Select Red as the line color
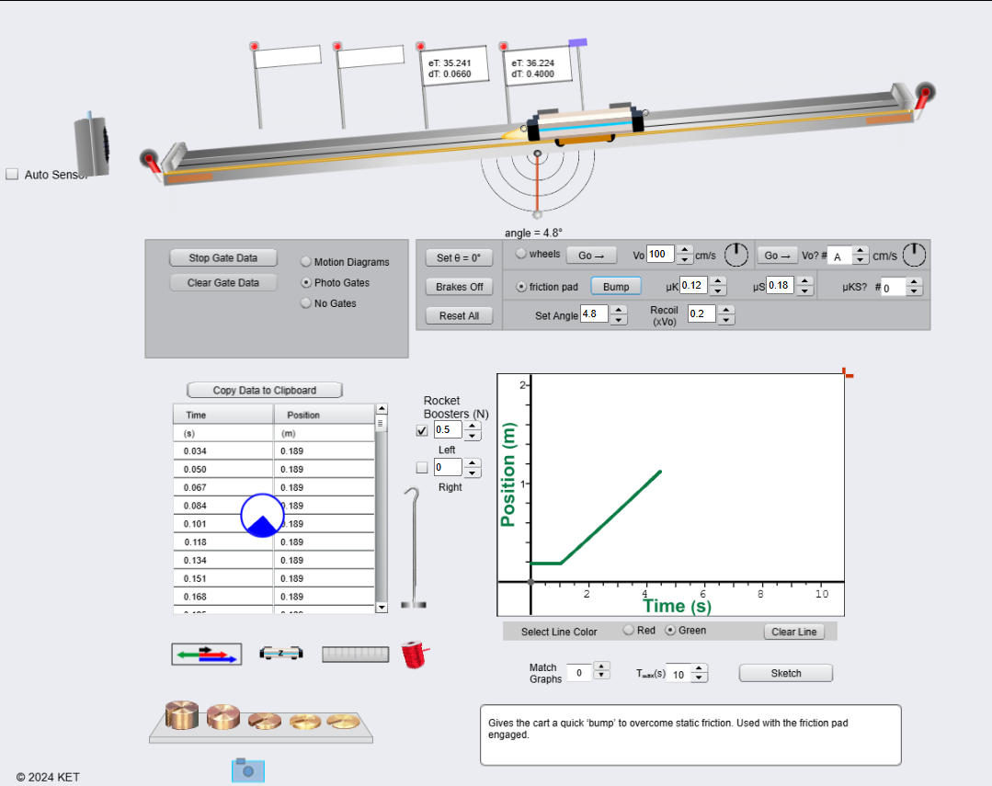992x786 pixels. [629, 631]
